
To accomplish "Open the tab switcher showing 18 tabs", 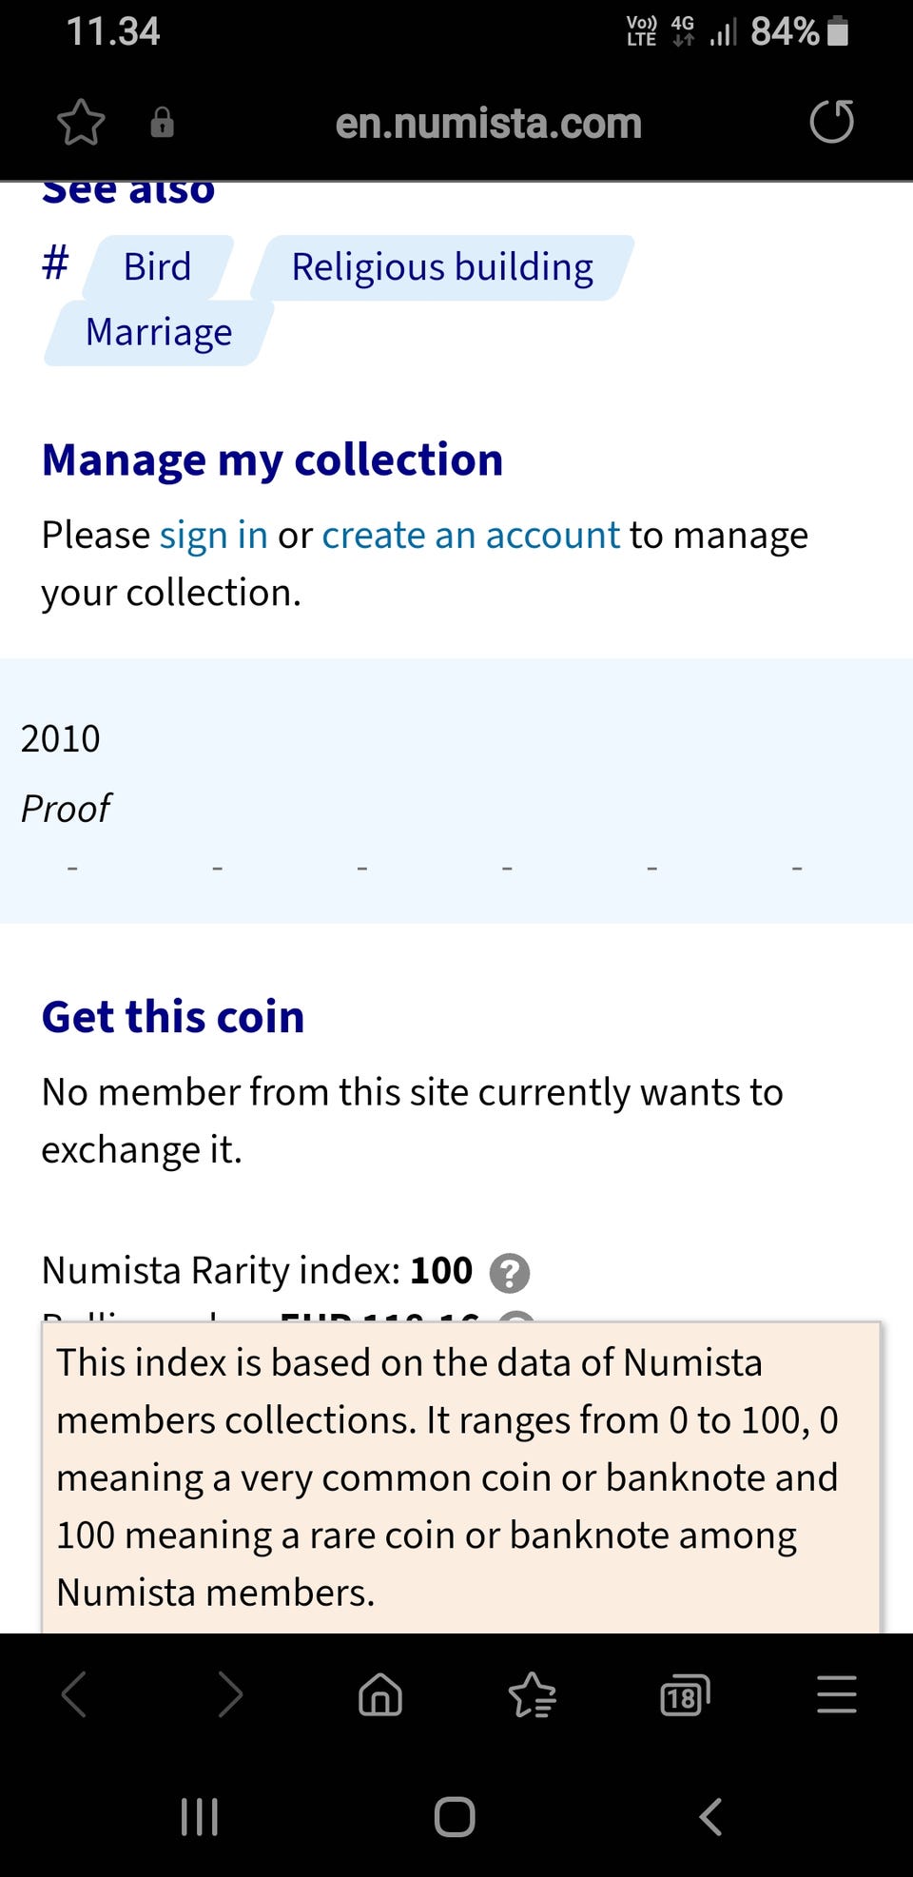I will pos(684,1695).
